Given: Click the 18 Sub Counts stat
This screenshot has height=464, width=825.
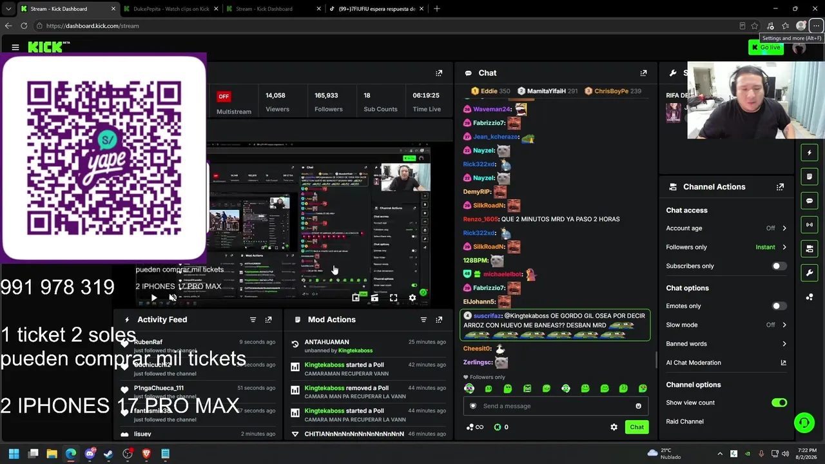Looking at the screenshot, I should point(380,102).
